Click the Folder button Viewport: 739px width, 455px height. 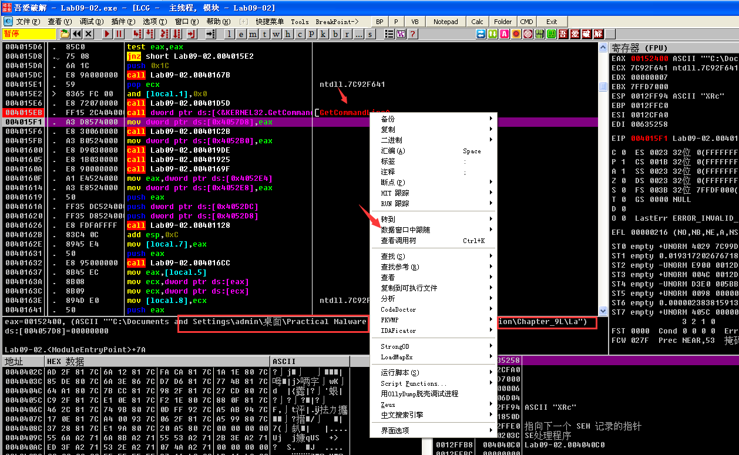(503, 22)
